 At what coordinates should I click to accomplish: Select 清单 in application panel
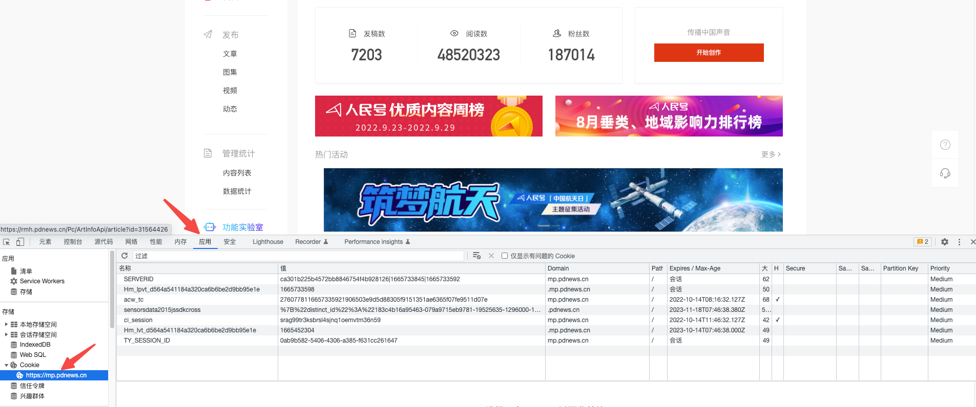pyautogui.click(x=26, y=271)
